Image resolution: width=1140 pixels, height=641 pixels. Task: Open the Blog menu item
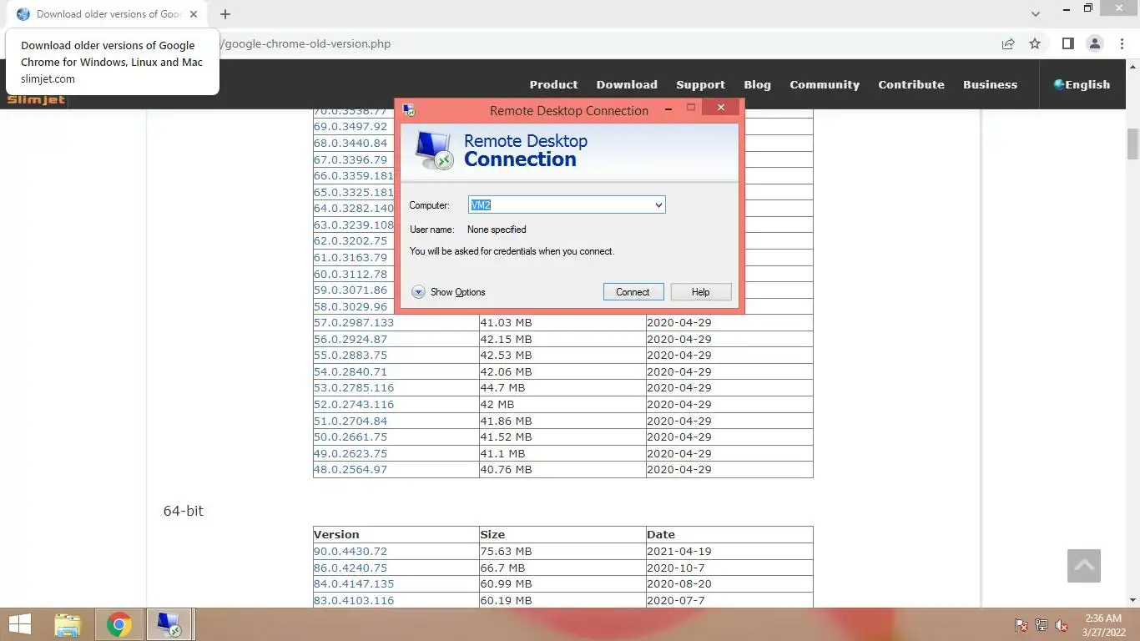(757, 84)
